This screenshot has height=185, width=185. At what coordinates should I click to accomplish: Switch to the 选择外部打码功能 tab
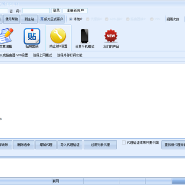(x=69, y=55)
